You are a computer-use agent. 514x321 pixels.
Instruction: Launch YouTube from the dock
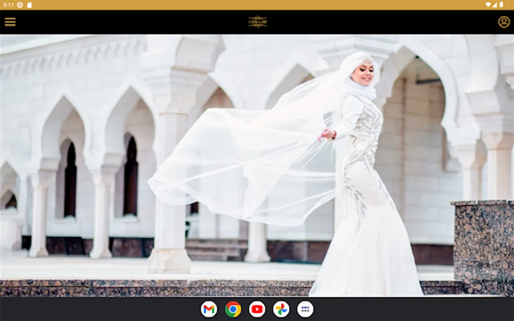(x=257, y=309)
